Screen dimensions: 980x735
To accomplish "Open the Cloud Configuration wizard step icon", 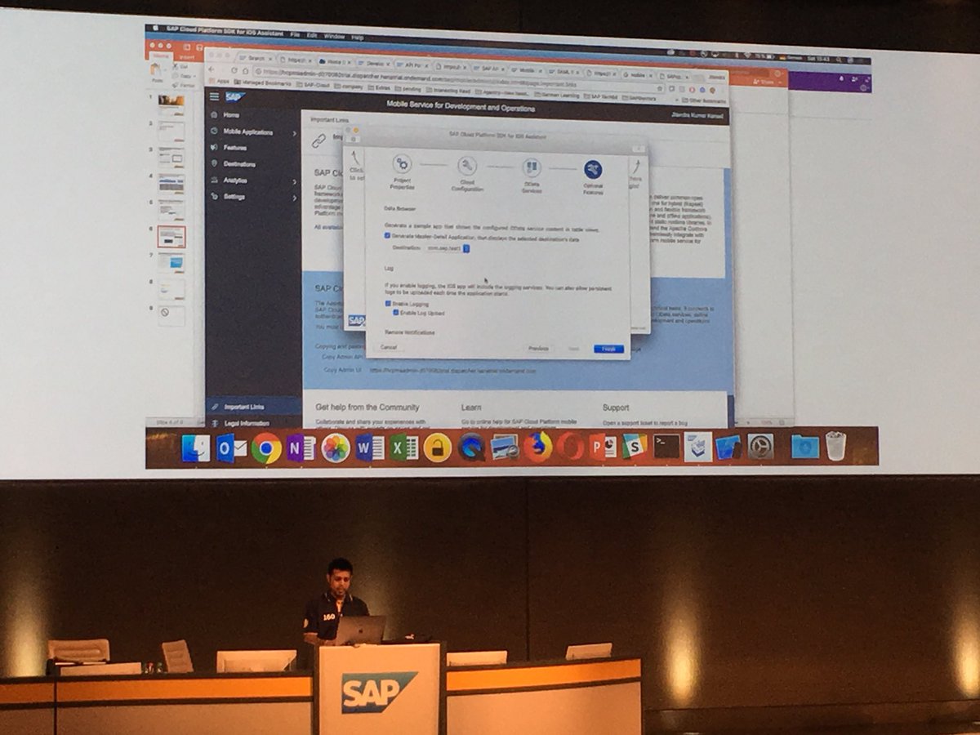I will point(467,166).
